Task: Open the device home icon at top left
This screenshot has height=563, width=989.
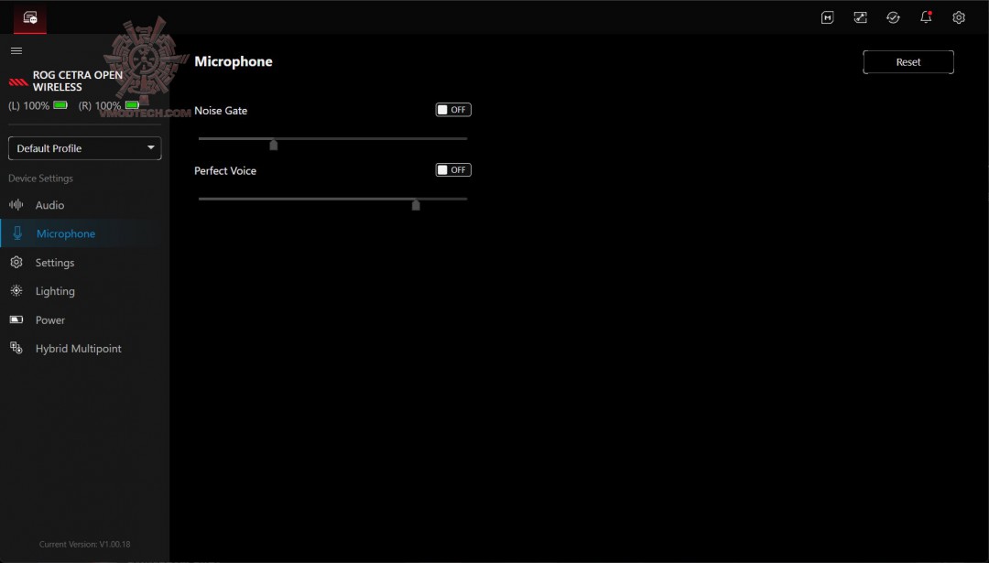Action: 29,17
